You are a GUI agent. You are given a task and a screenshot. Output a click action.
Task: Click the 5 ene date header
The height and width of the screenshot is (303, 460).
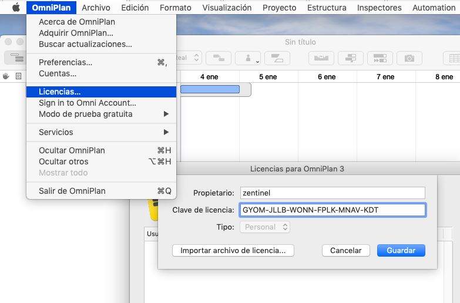(x=268, y=77)
